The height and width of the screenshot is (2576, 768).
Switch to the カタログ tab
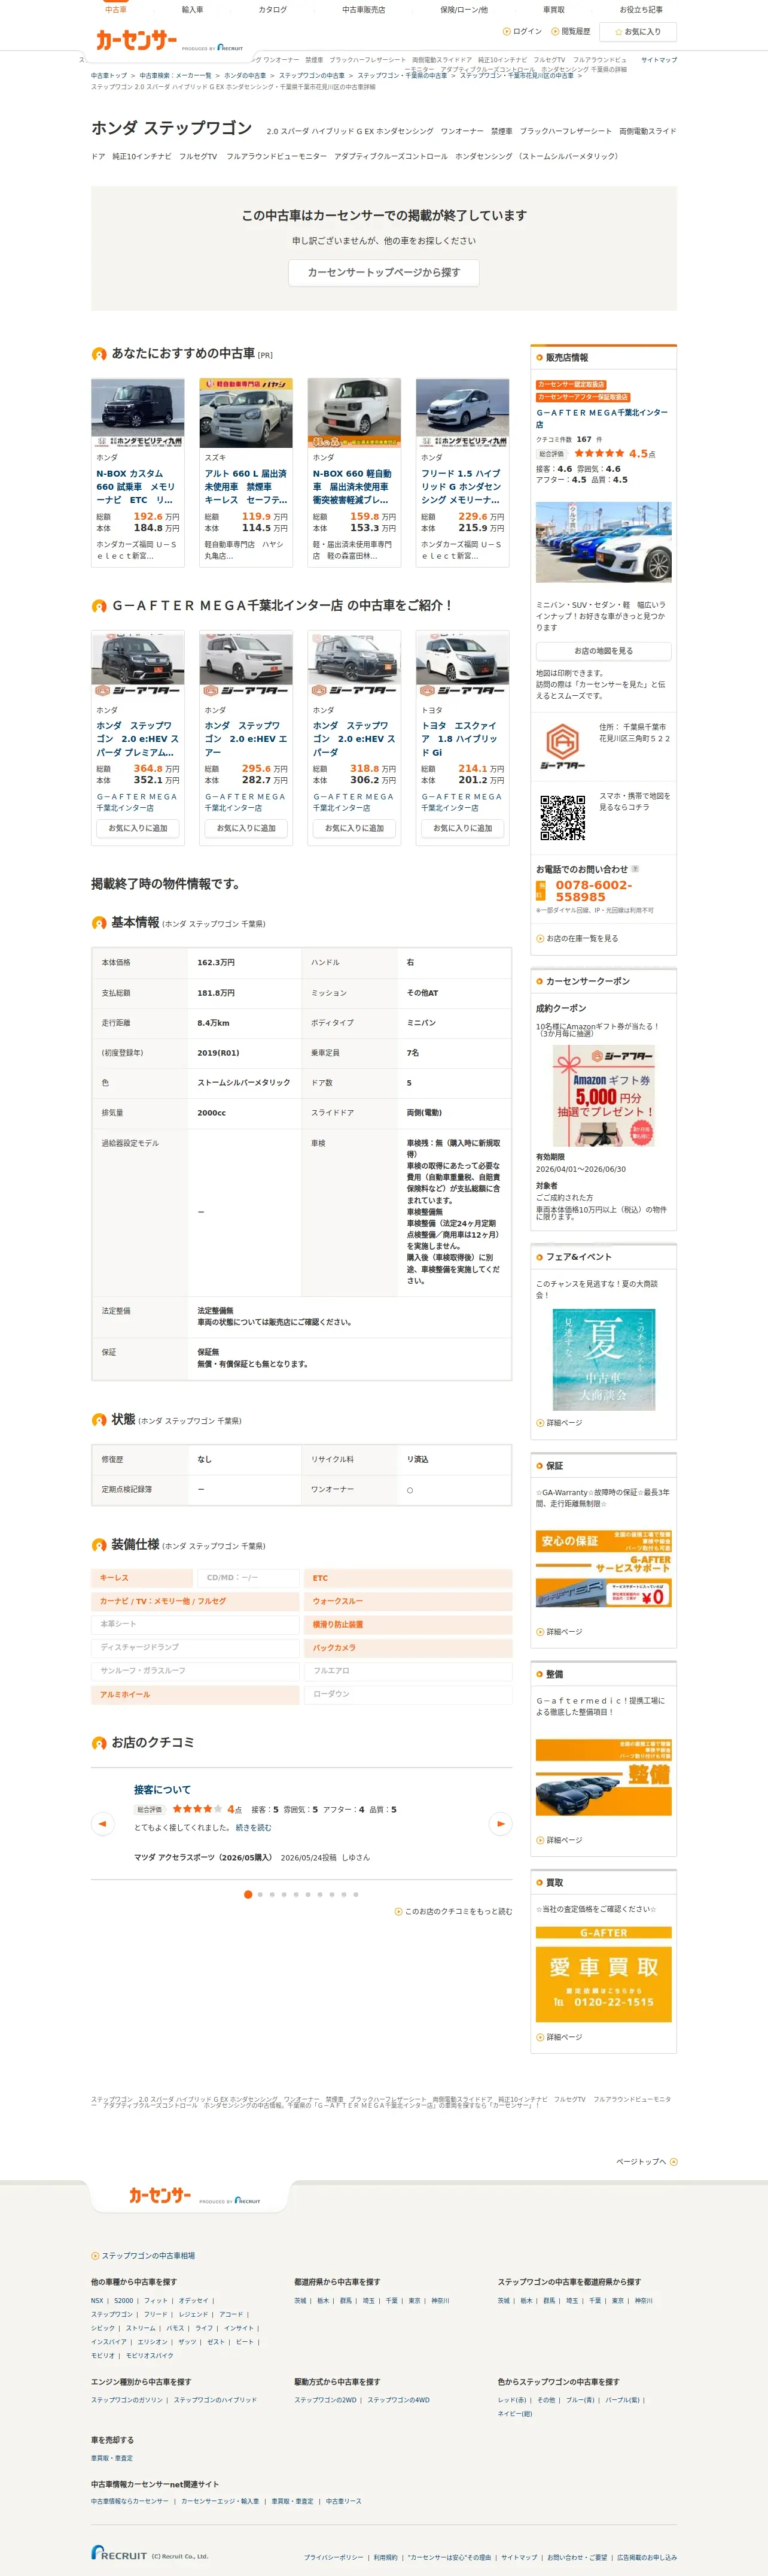click(x=273, y=9)
